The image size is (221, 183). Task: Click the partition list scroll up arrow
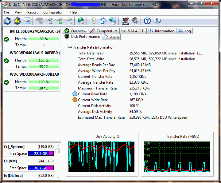pos(58,146)
